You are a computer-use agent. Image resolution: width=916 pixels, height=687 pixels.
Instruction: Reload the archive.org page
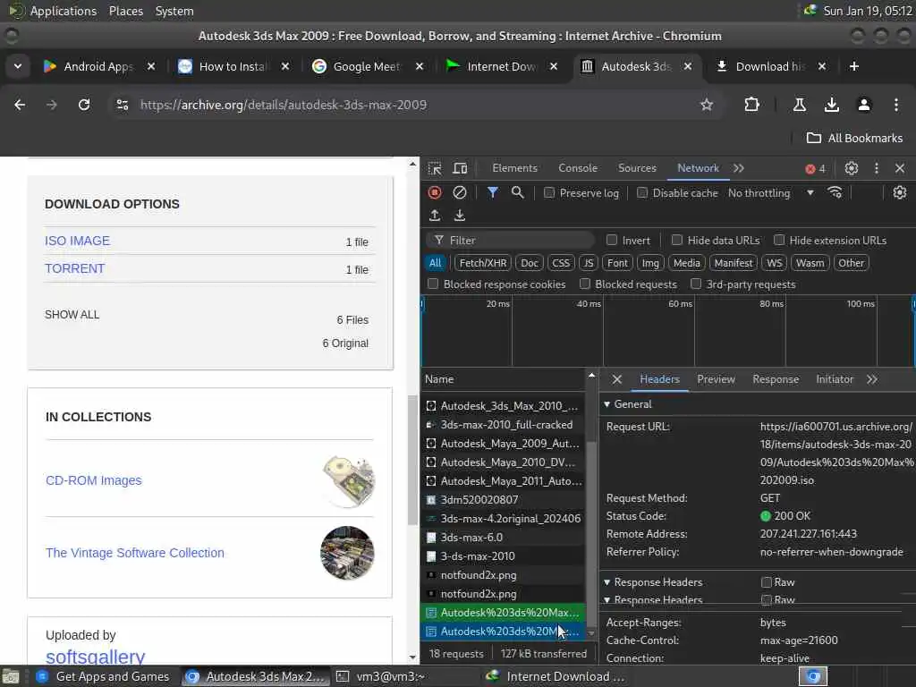(x=84, y=105)
